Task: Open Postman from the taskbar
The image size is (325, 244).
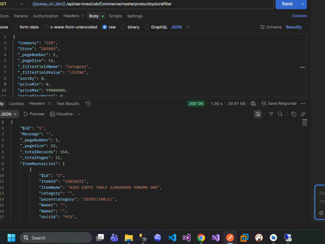Action: point(230,237)
